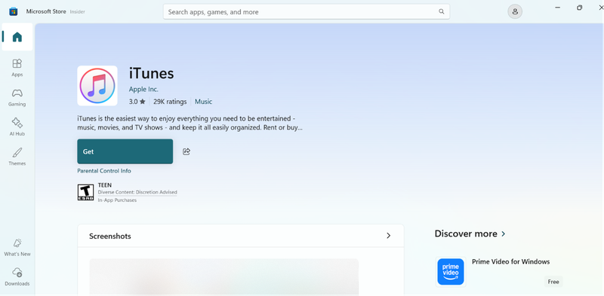This screenshot has height=296, width=604.
Task: Click the Free button for Prime Video
Action: tap(553, 282)
